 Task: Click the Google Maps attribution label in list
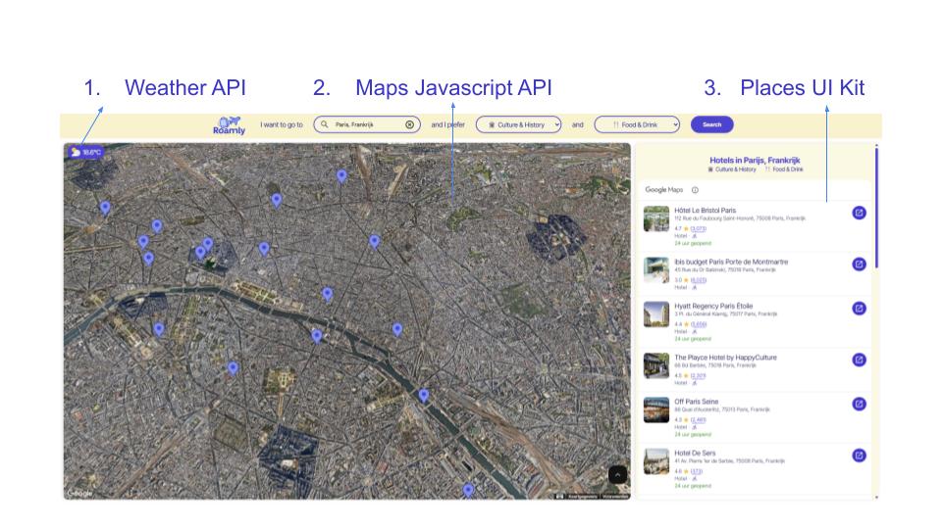pyautogui.click(x=664, y=190)
